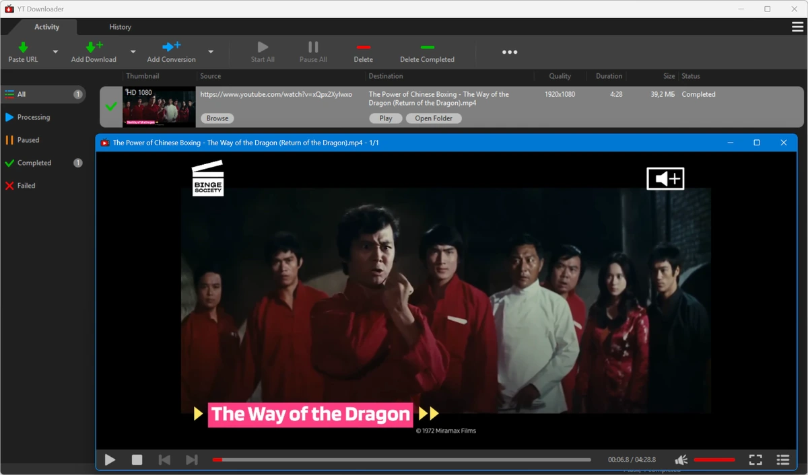Click the Duration column header
This screenshot has width=808, height=475.
pyautogui.click(x=609, y=76)
